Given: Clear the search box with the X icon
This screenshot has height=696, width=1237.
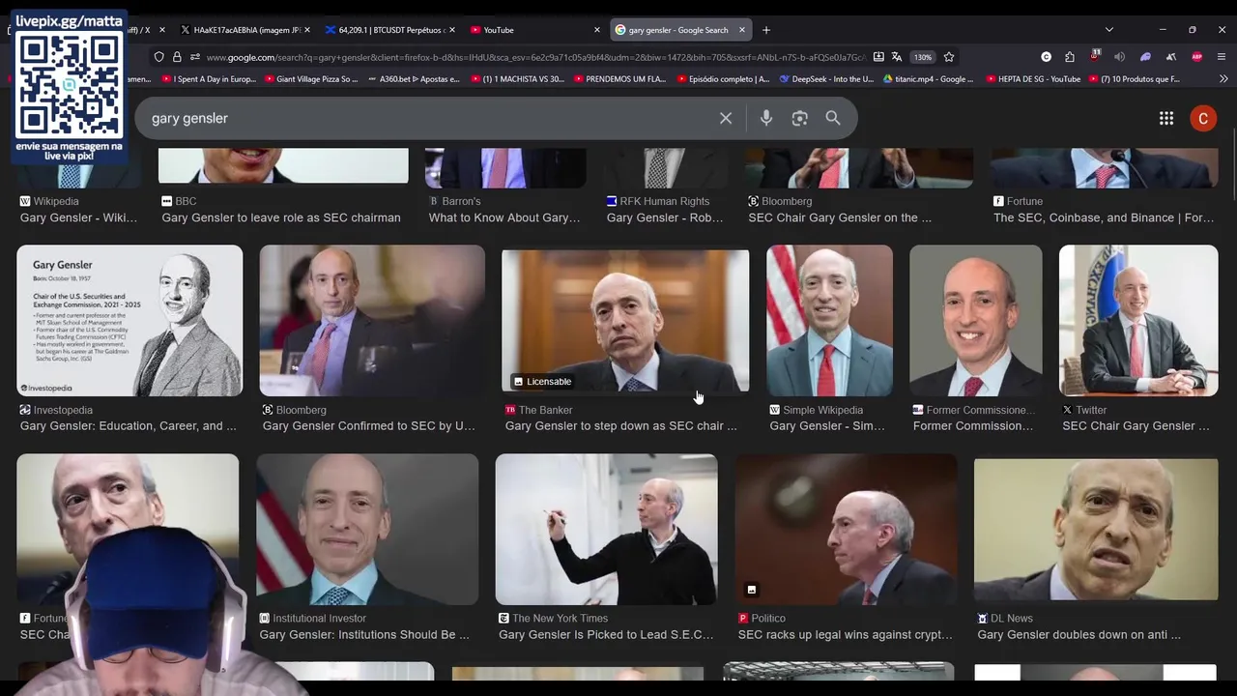Looking at the screenshot, I should 726,118.
